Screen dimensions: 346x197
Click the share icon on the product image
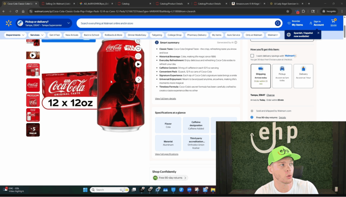tap(138, 40)
